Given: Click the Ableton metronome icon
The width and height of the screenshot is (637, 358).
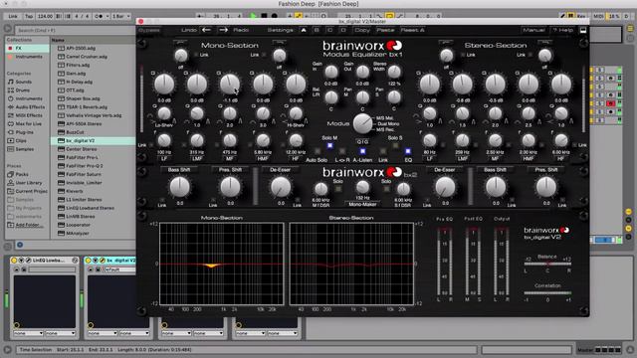Looking at the screenshot, I should tap(99, 16).
